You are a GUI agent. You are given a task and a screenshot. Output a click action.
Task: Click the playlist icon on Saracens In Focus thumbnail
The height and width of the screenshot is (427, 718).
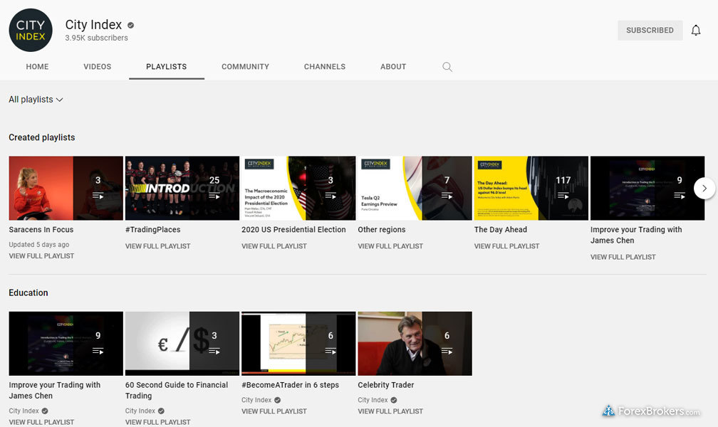98,196
